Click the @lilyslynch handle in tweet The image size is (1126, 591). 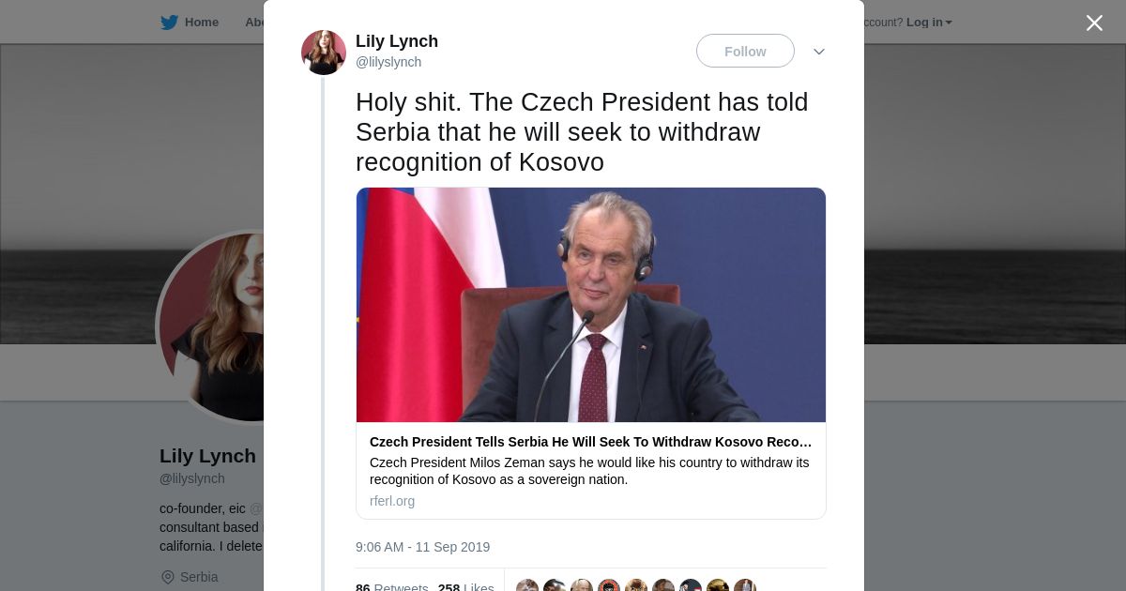[388, 62]
